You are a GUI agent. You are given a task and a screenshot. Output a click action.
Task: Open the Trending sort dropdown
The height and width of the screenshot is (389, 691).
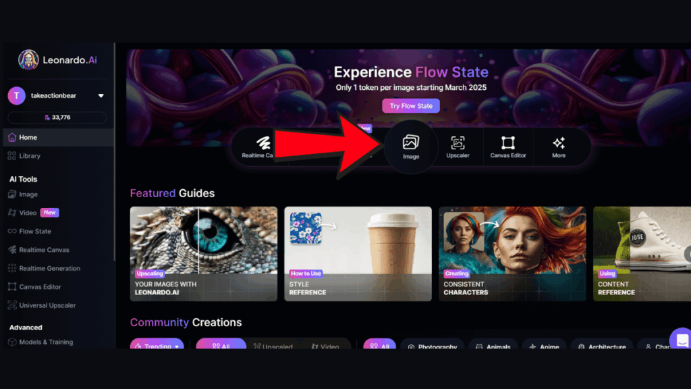pyautogui.click(x=157, y=345)
